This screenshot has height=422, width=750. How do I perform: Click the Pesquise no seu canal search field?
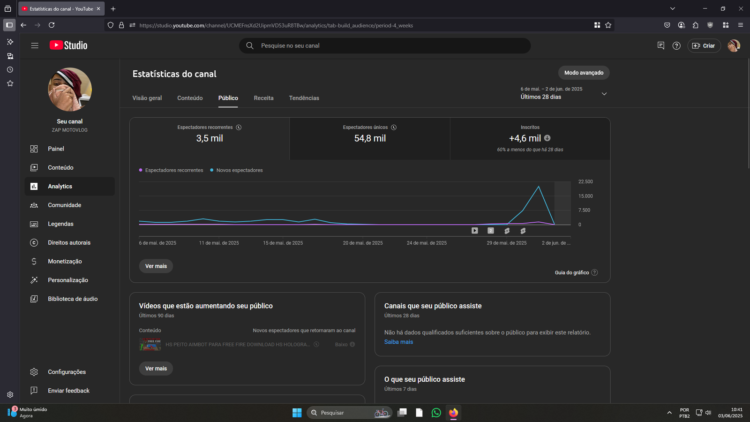click(385, 45)
